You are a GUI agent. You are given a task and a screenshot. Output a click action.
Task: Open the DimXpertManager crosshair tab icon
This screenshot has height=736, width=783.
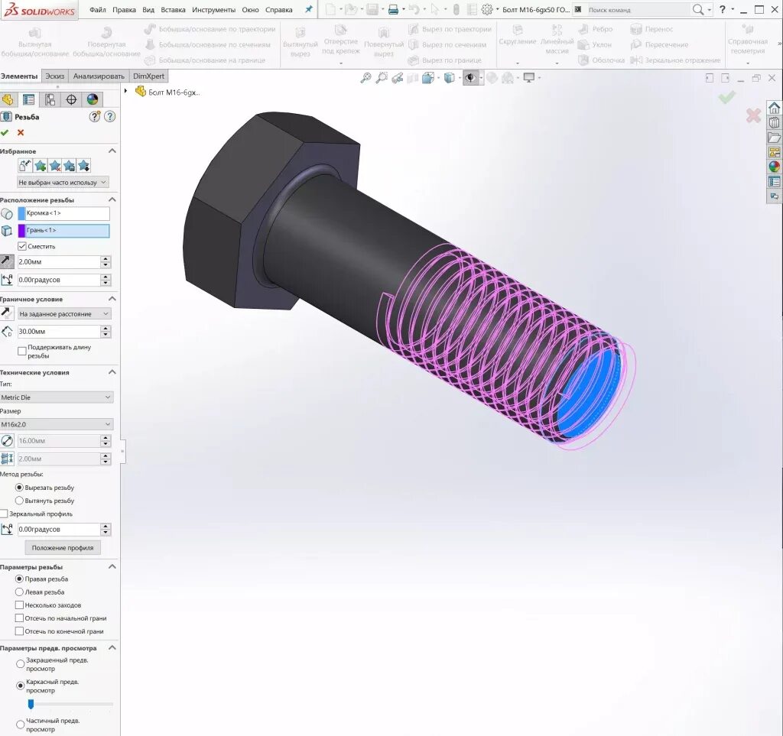pyautogui.click(x=71, y=99)
